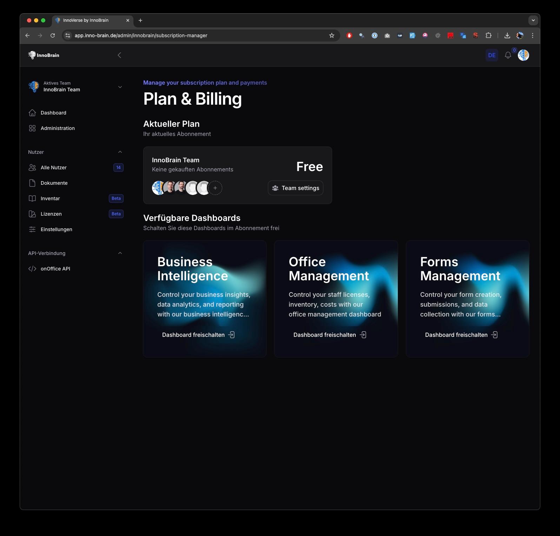This screenshot has width=560, height=536.
Task: Click Forms Management card title
Action: [x=460, y=269]
